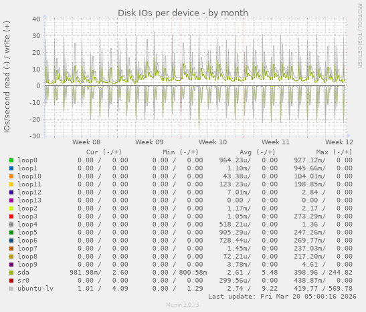Click the Week 12 axis label
The width and height of the screenshot is (366, 312).
click(339, 142)
